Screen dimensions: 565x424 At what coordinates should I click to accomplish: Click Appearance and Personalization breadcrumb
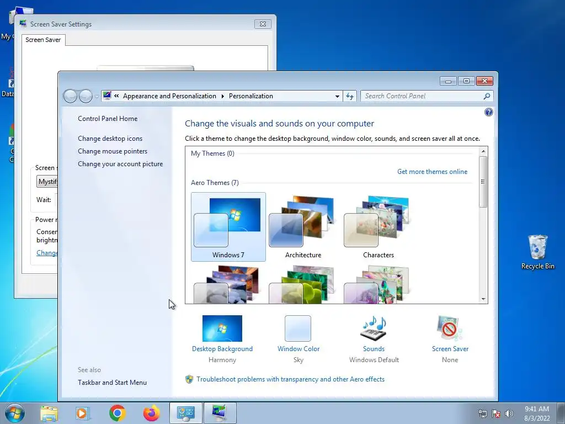[x=169, y=96]
